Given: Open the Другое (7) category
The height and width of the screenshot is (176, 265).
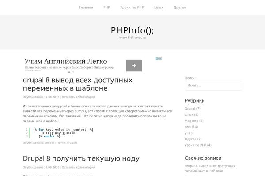Looking at the screenshot, I should [x=193, y=139].
